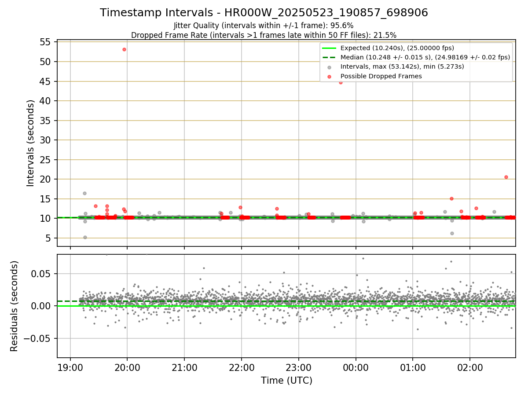Click the grey point near 16 seconds after 19:00
Image resolution: width=528 pixels, height=396 pixels.
tap(84, 193)
